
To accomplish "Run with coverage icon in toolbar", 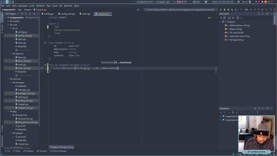I will [x=228, y=10].
